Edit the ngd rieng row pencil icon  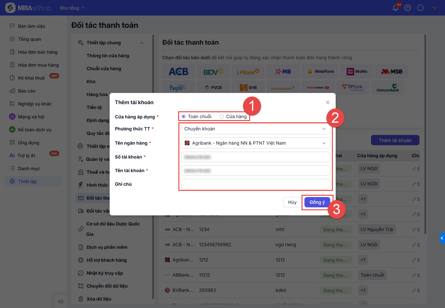point(414,245)
